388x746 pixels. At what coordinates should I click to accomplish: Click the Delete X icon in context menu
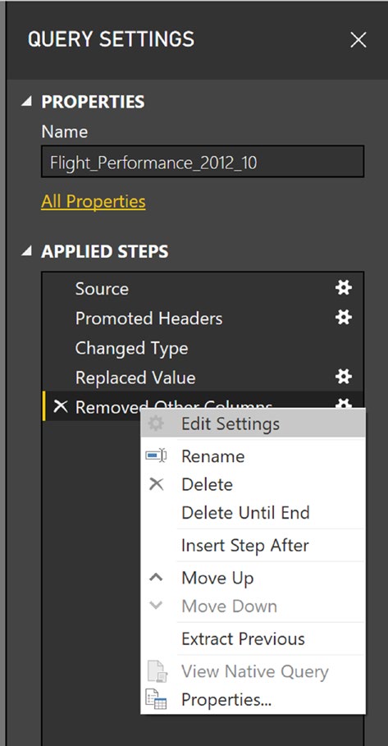[x=156, y=484]
